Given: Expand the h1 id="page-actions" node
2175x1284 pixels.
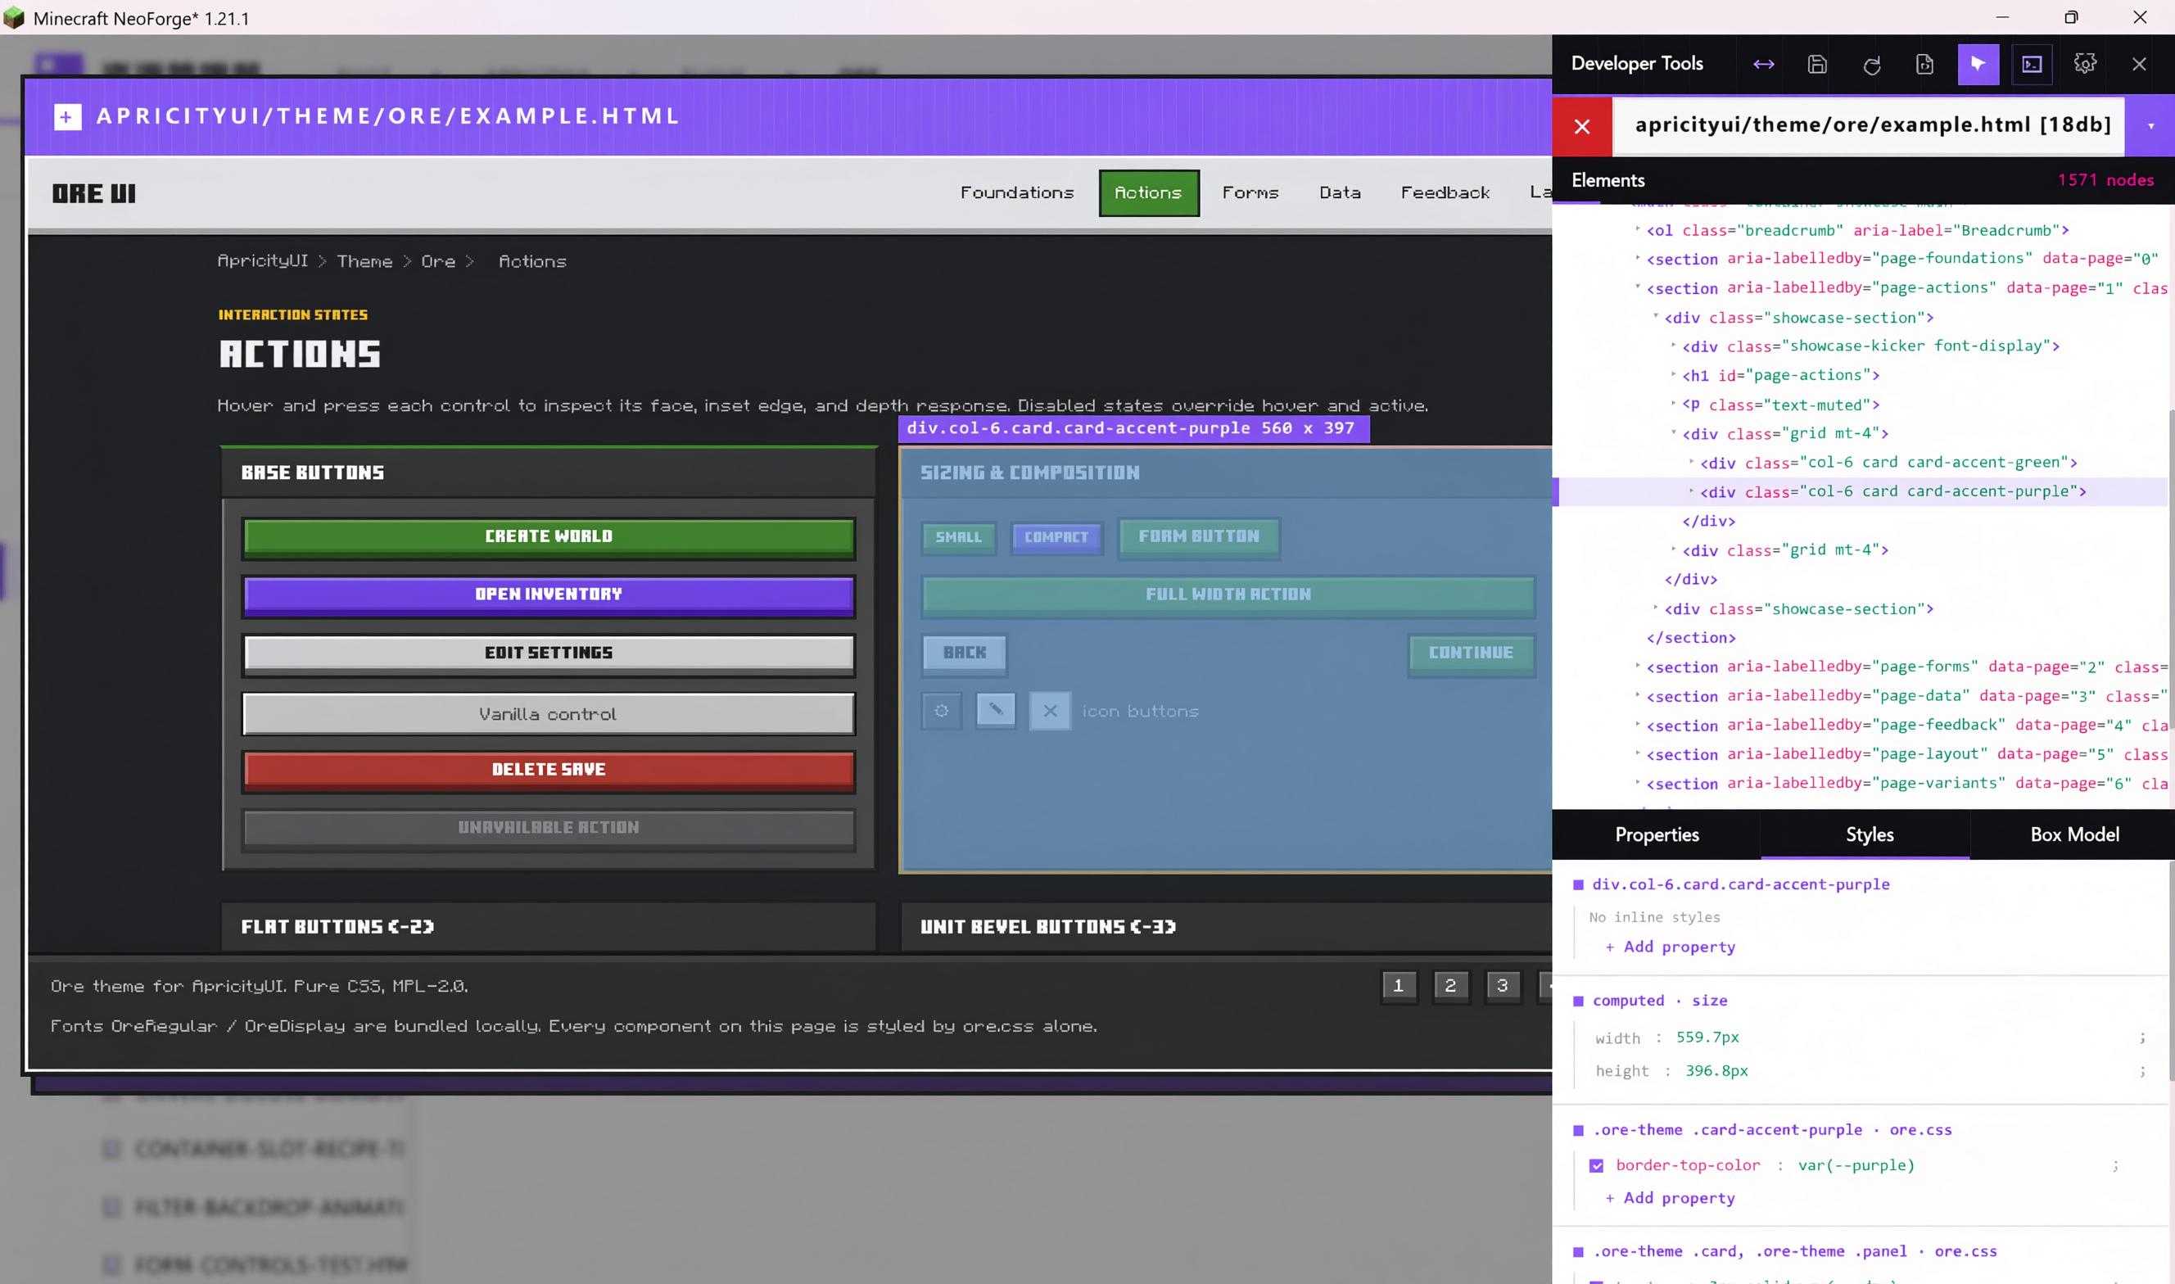Looking at the screenshot, I should pos(1673,373).
